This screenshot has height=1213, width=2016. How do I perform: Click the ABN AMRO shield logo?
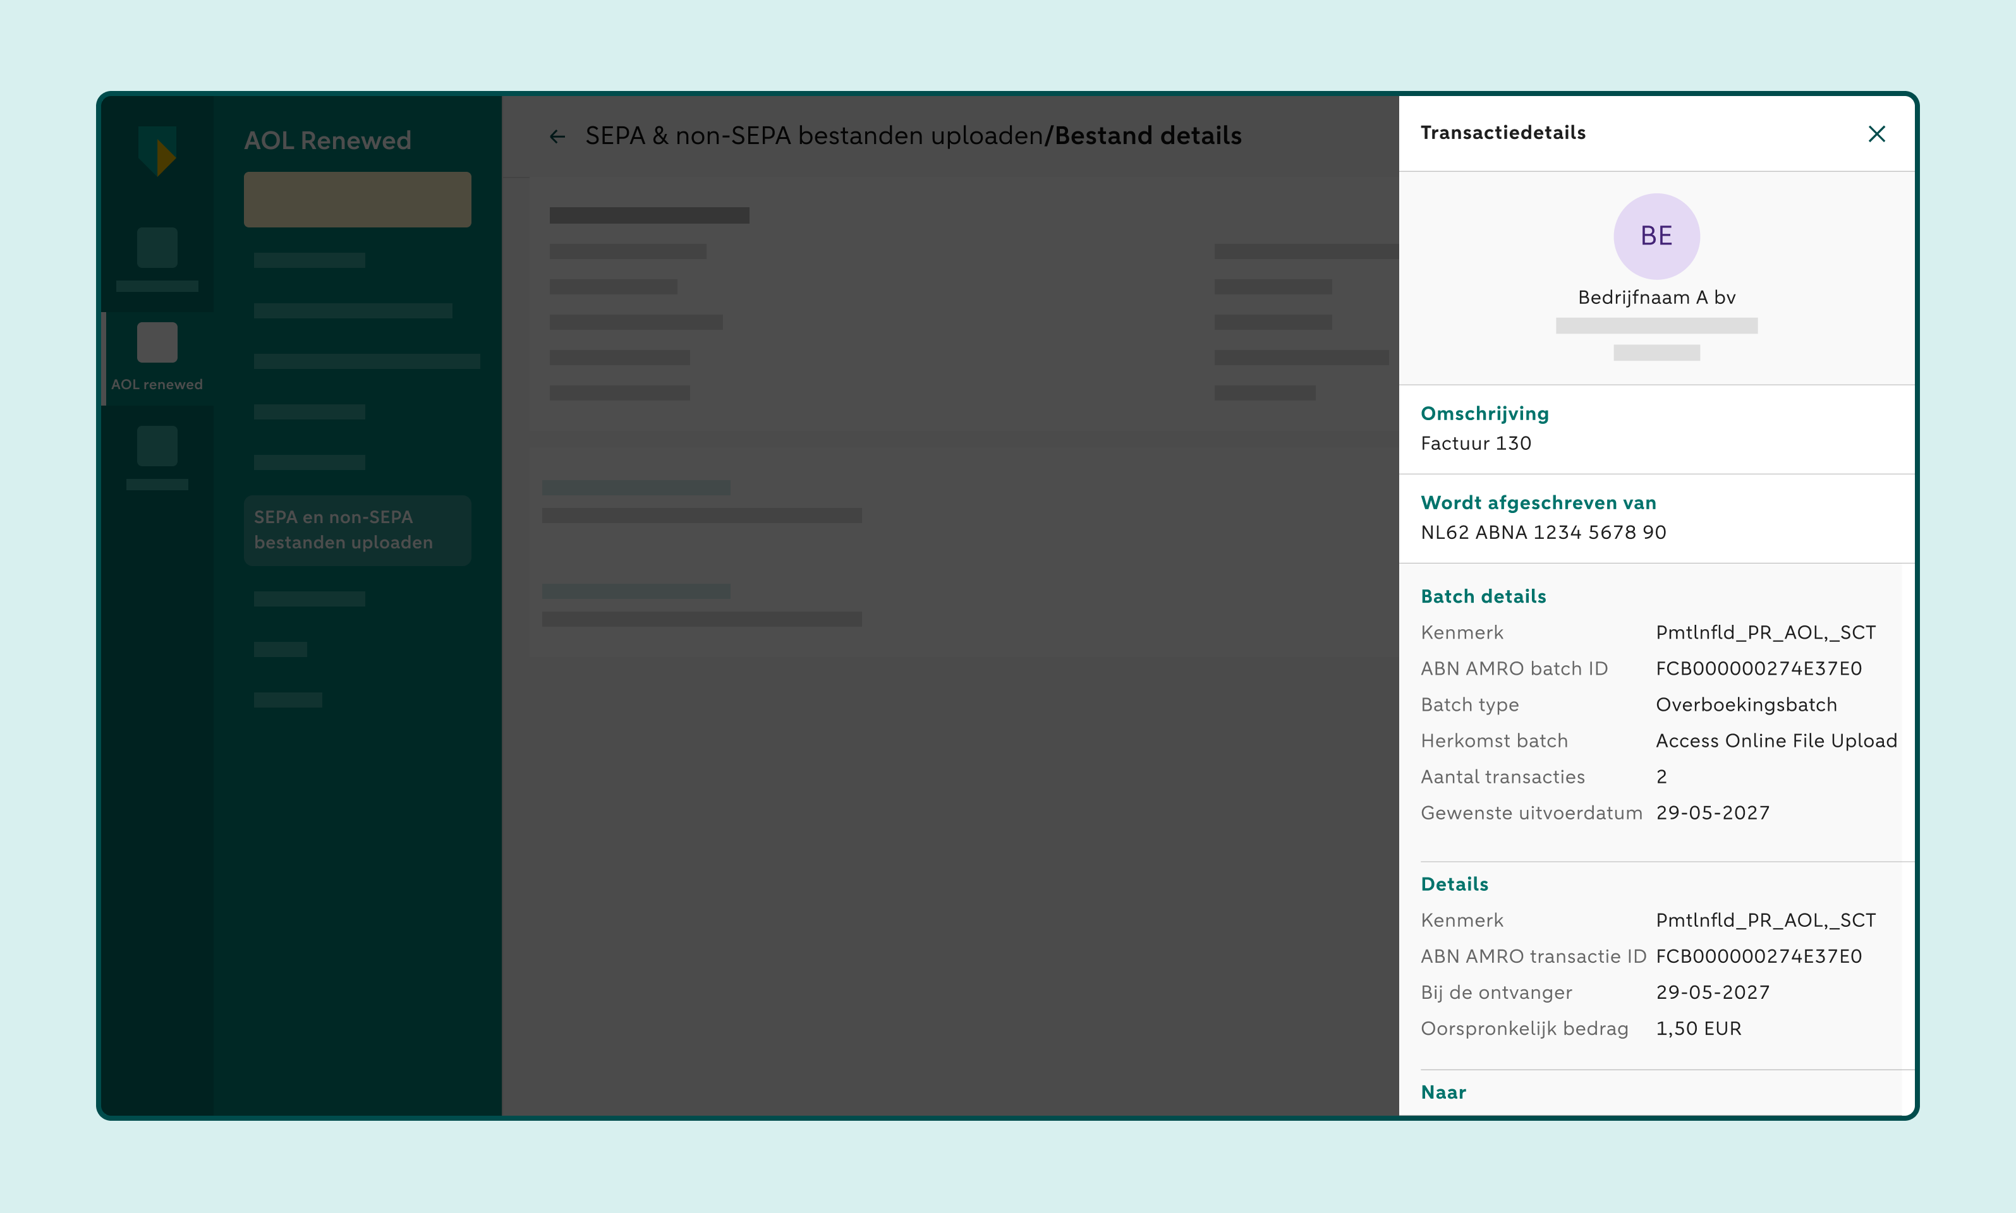point(158,150)
